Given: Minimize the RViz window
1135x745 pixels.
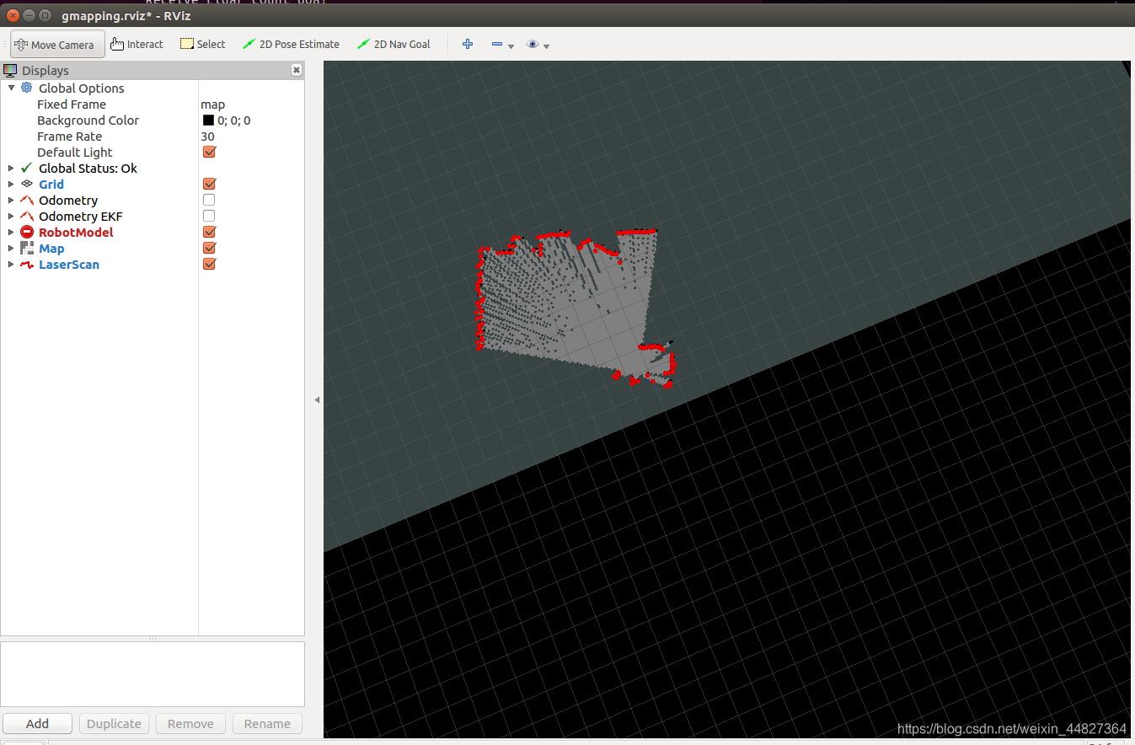Looking at the screenshot, I should (x=29, y=15).
